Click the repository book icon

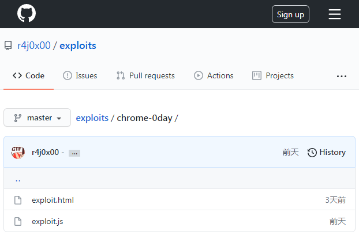pos(8,46)
